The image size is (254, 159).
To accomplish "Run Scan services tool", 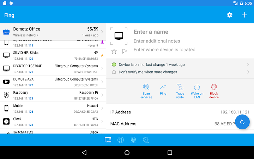I will click(146, 91).
